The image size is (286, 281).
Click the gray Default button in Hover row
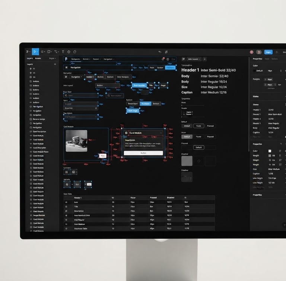pyautogui.click(x=187, y=137)
